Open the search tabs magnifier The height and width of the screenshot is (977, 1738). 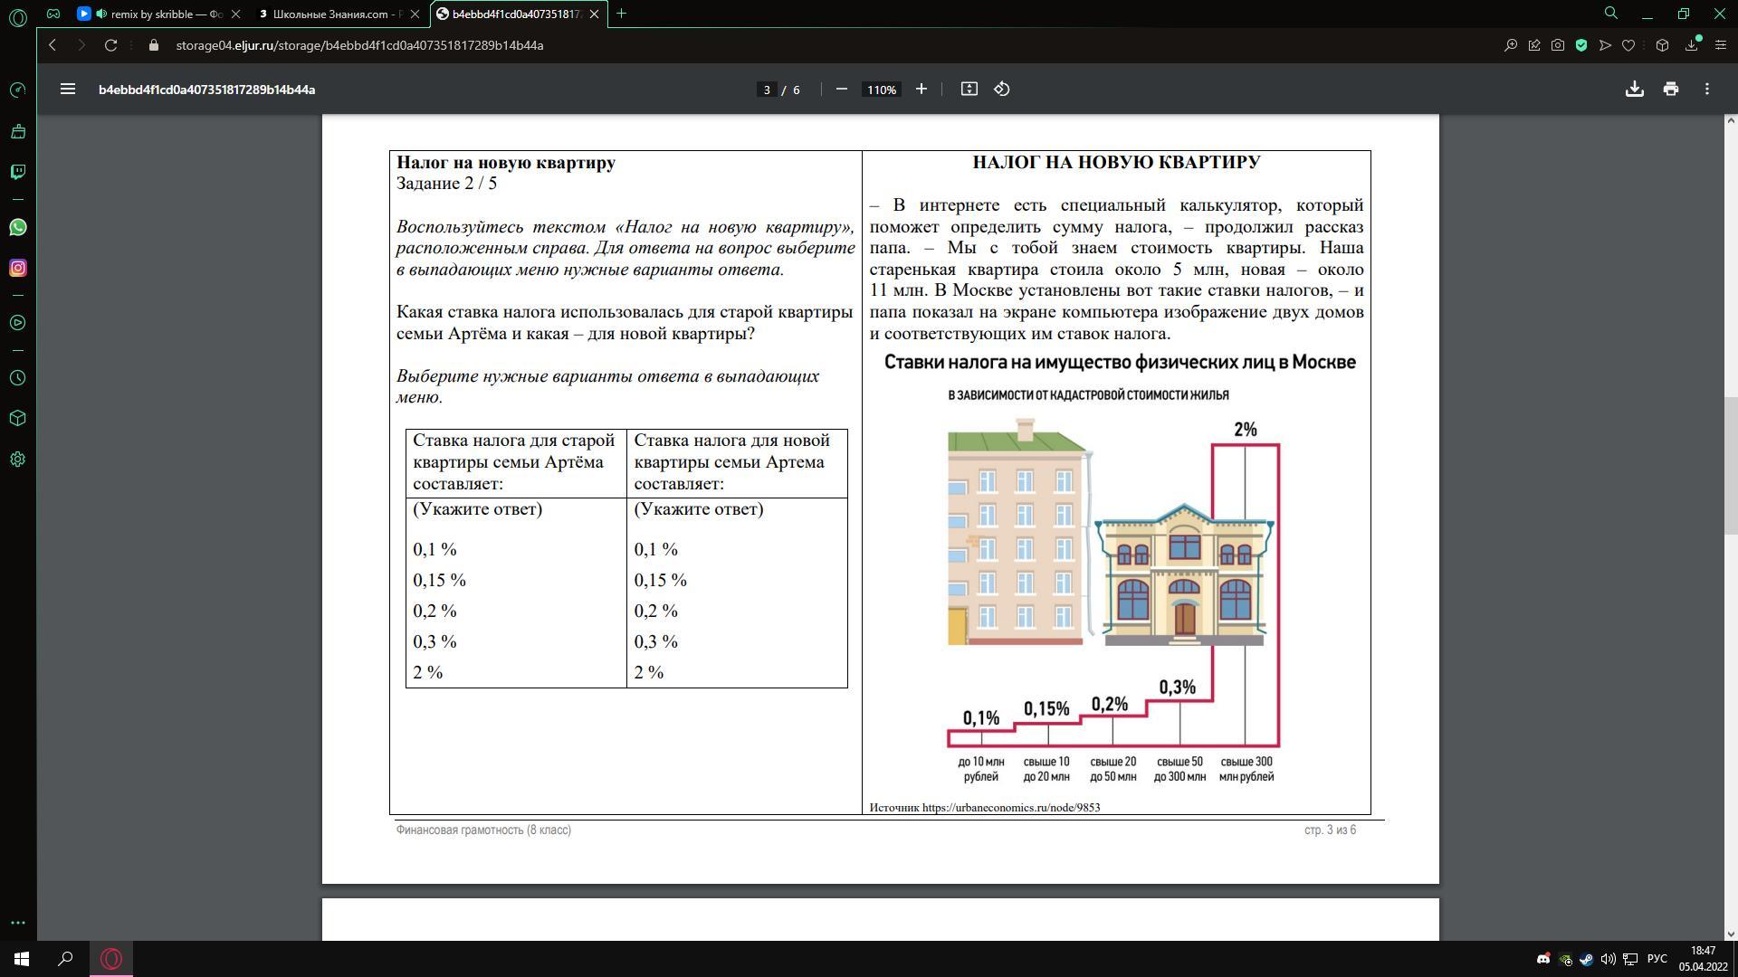click(x=1611, y=14)
